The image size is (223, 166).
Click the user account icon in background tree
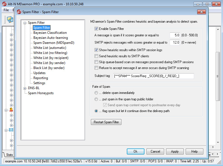(x=11, y=110)
